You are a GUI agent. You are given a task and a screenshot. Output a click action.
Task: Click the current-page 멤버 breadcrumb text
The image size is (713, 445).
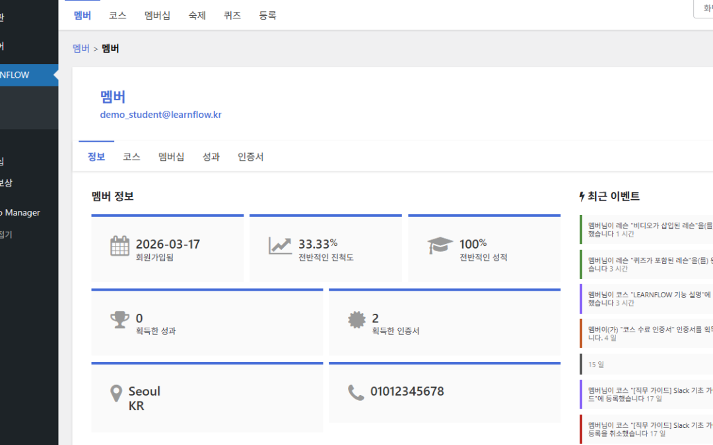tap(110, 48)
